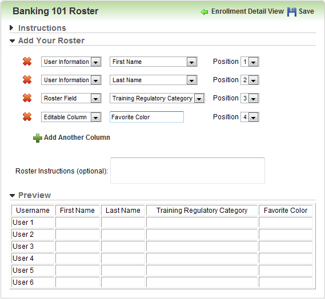Select User 6 cell in preview
The width and height of the screenshot is (325, 299).
[33, 282]
